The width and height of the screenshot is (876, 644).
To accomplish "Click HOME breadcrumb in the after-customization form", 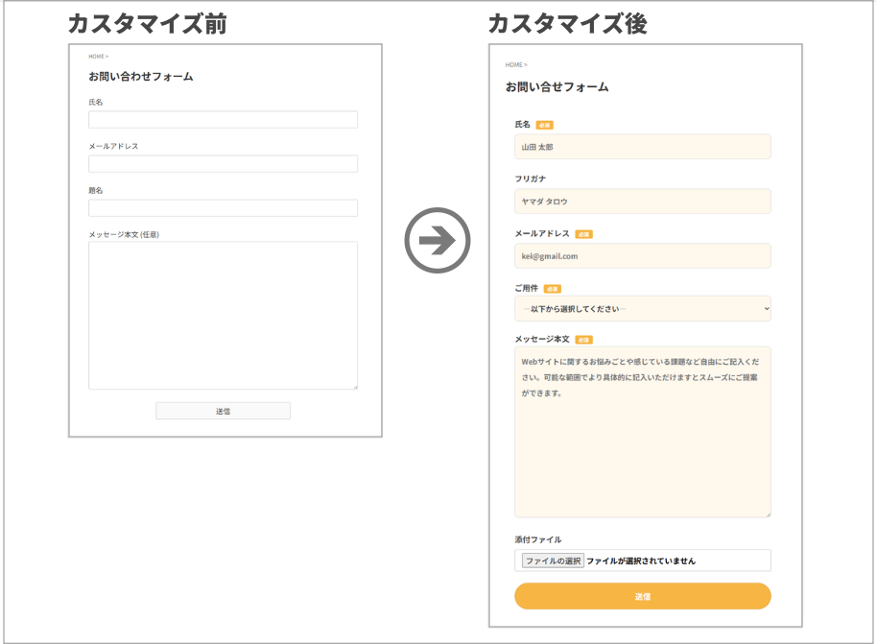I will 513,64.
